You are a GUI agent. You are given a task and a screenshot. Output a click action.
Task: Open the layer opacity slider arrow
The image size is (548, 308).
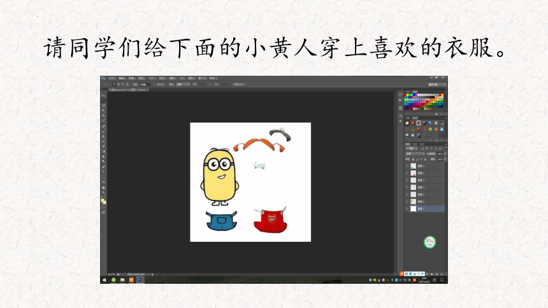(445, 153)
